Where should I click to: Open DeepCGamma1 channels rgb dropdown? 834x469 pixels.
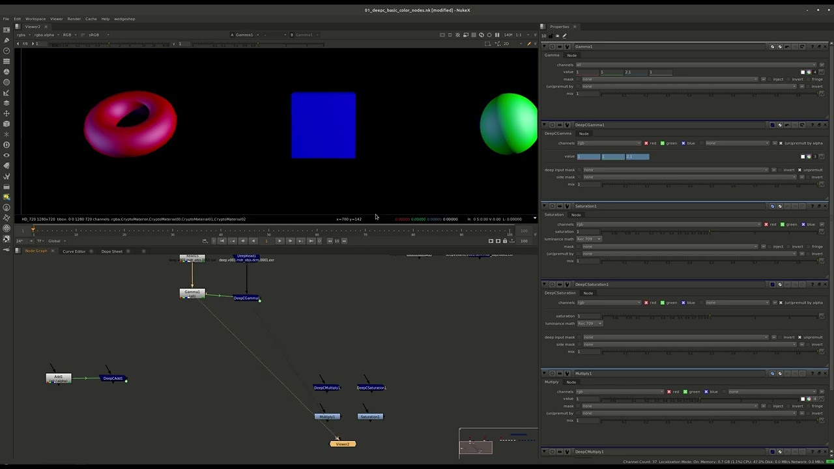[609, 143]
